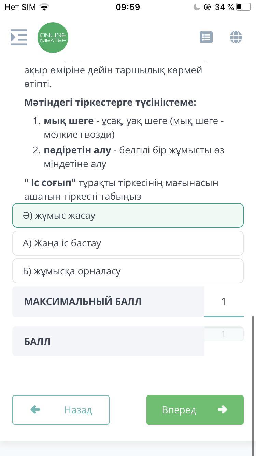Tap the Do Not Disturb moon icon
This screenshot has width=256, height=456.
197,7
